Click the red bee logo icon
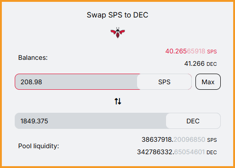Screen dimensions: 235x168 tap(118, 33)
